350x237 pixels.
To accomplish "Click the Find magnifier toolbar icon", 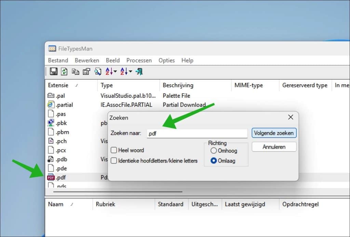I will [98, 72].
